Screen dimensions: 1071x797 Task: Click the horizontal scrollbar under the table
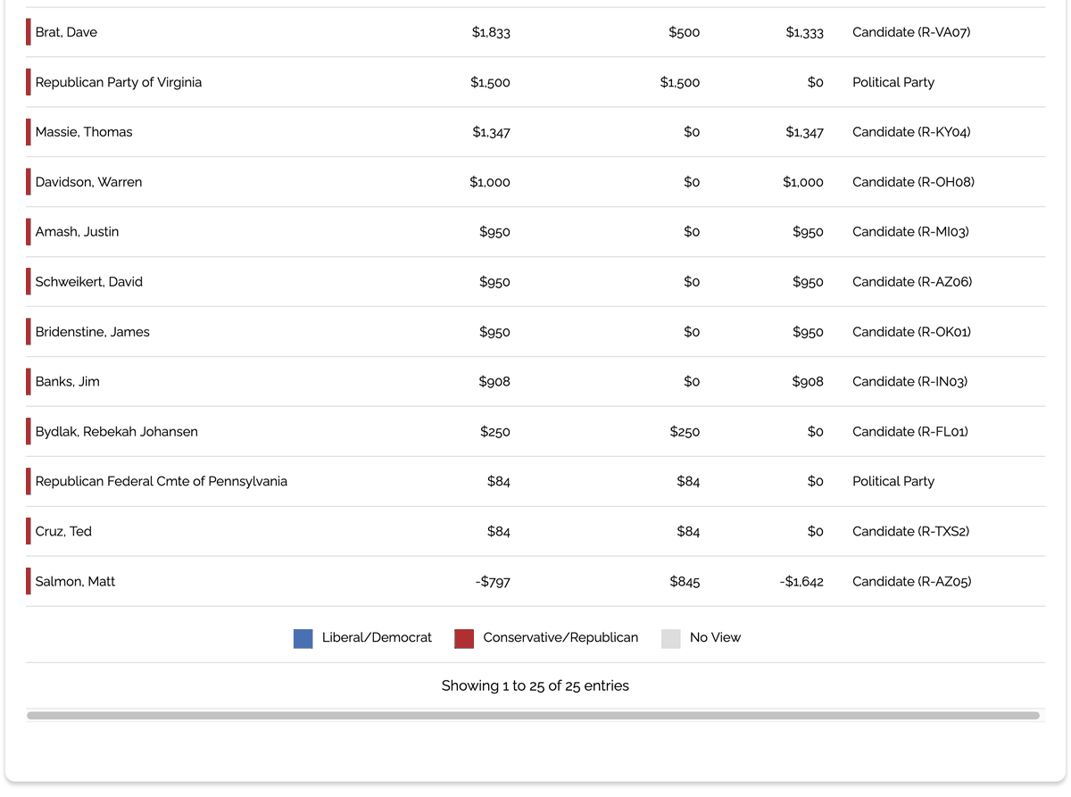pos(533,715)
